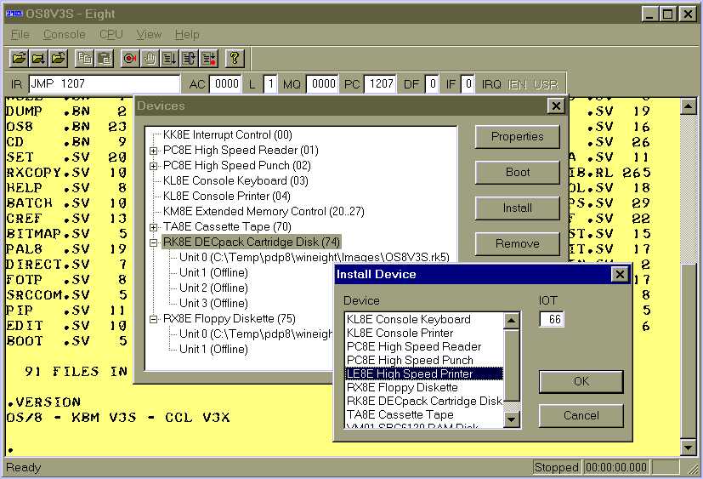Select RK8E Unit 1 (Offline)
The width and height of the screenshot is (703, 479).
click(213, 272)
